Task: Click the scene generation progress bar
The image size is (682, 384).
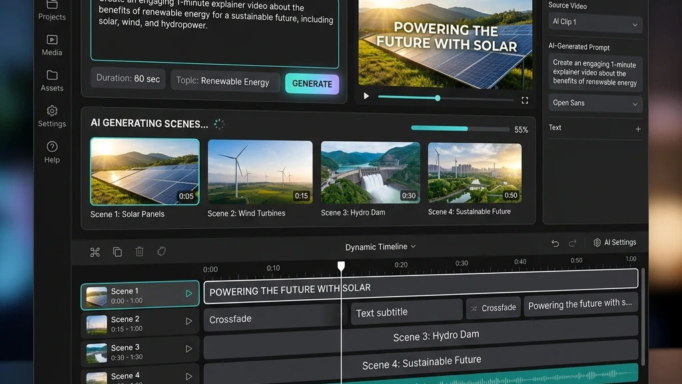Action: [x=460, y=129]
